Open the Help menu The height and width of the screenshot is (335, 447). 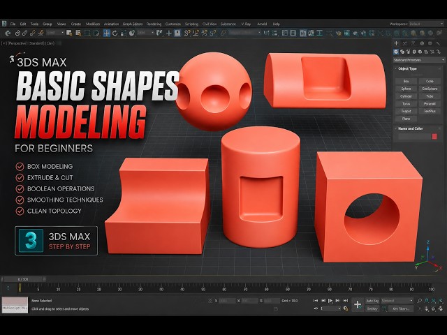click(277, 24)
